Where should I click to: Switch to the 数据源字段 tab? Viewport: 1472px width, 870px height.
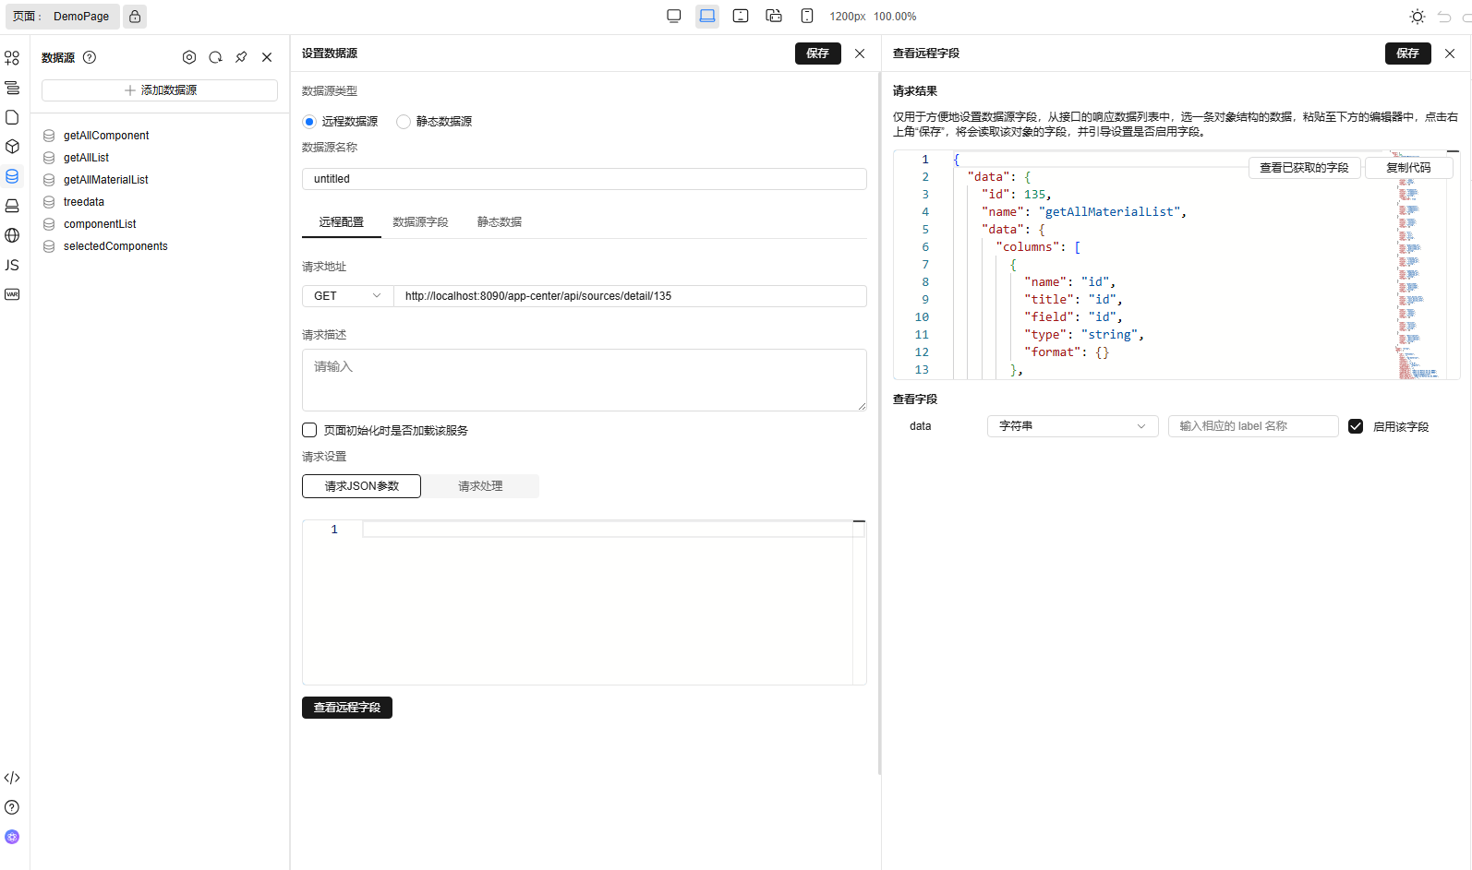(x=420, y=222)
